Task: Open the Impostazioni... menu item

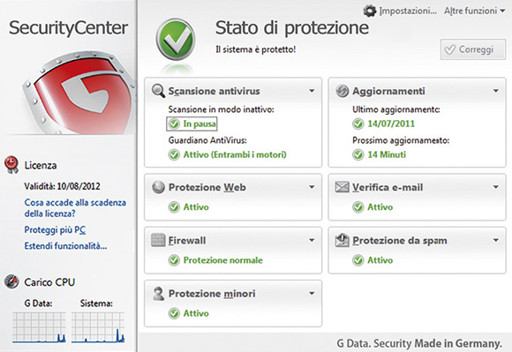Action: coord(408,11)
